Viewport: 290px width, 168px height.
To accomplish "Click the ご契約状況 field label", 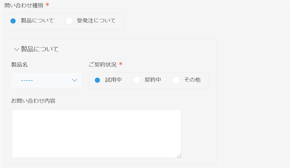I will [103, 64].
